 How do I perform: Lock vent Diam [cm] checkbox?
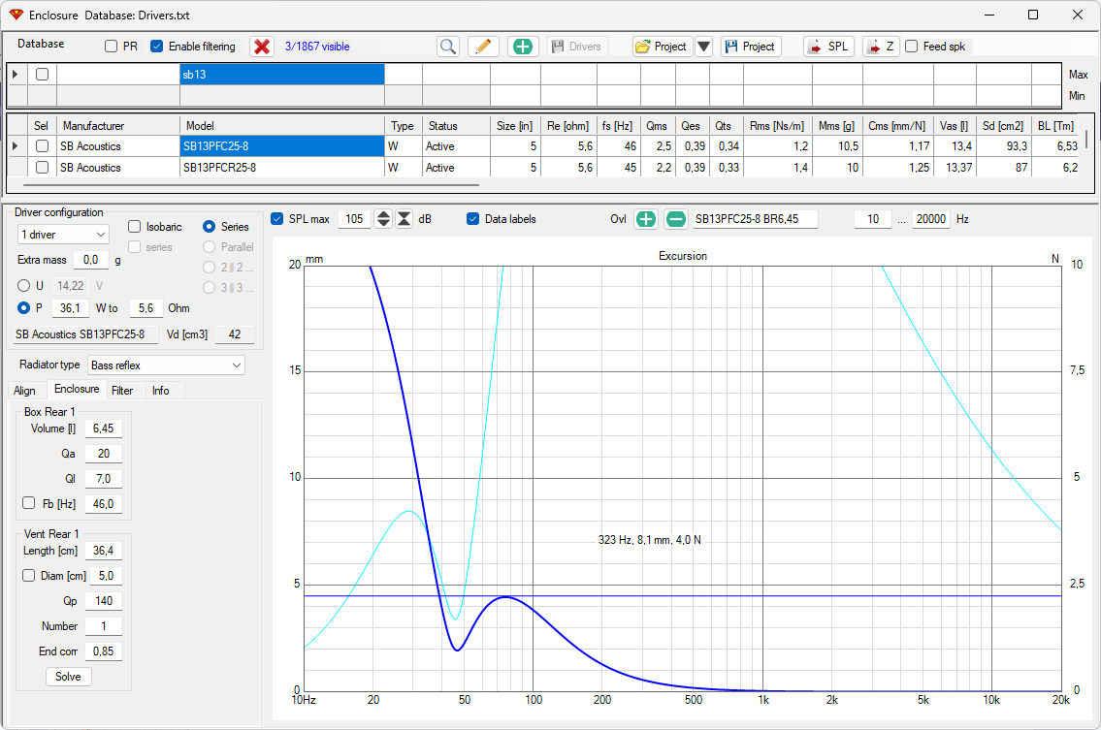(29, 576)
